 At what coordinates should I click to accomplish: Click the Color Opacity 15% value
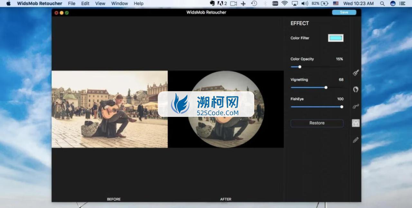(x=339, y=59)
